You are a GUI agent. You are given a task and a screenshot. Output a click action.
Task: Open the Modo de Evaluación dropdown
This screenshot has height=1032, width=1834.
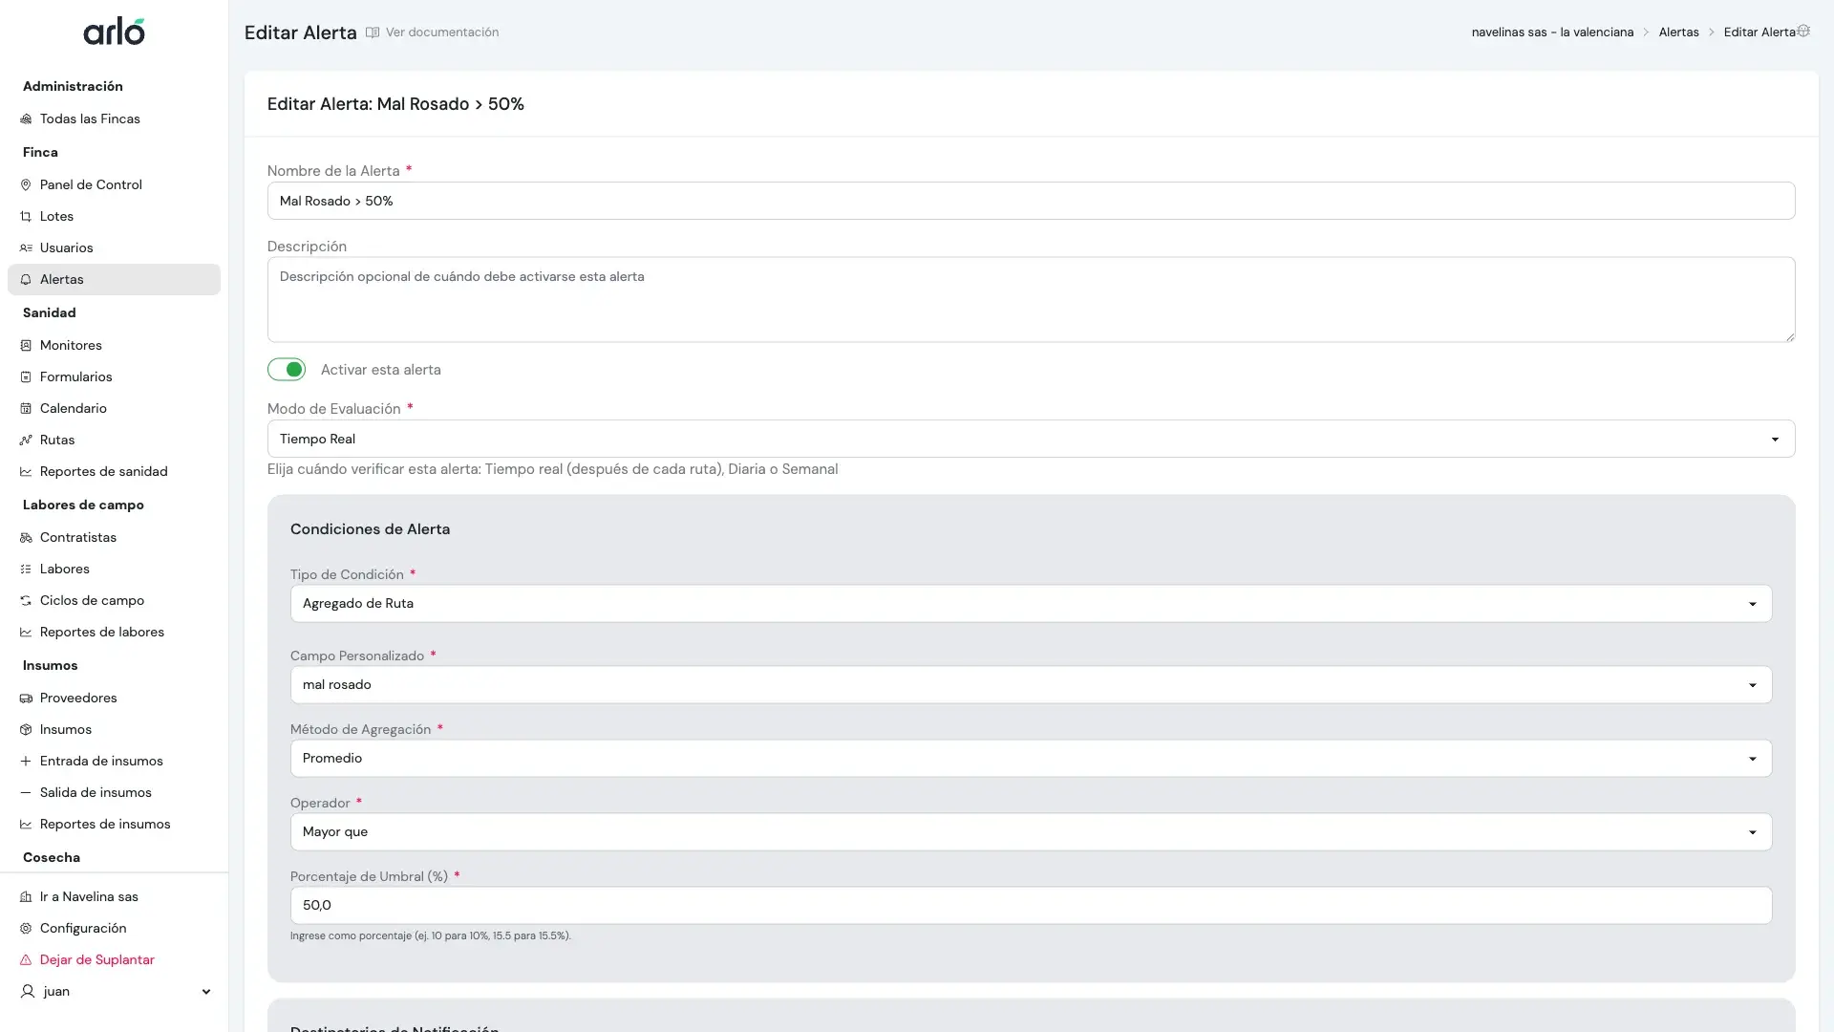tap(1777, 439)
